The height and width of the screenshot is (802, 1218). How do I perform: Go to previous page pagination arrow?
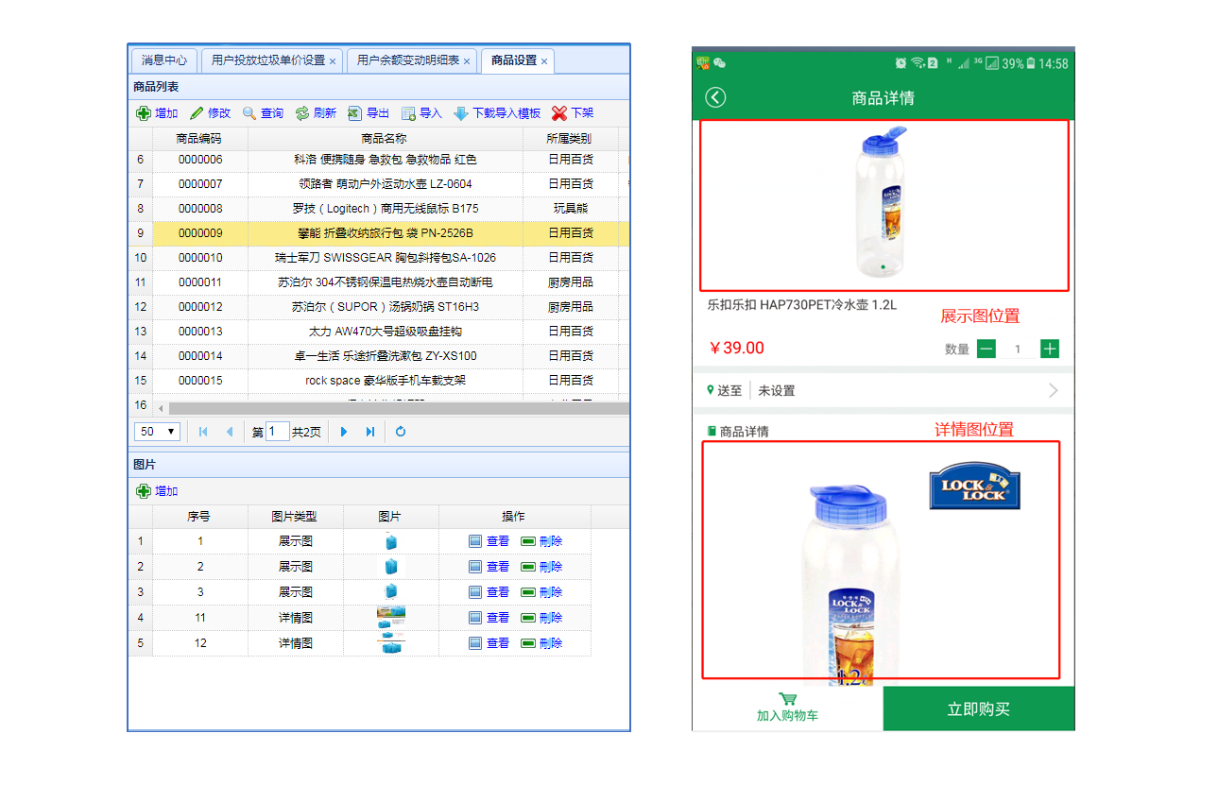(229, 432)
